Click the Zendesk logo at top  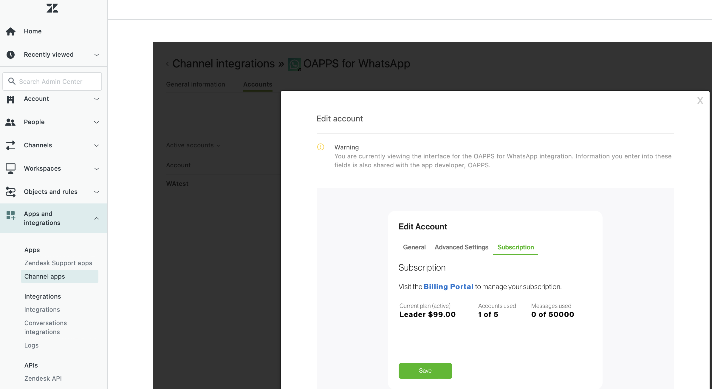point(52,8)
